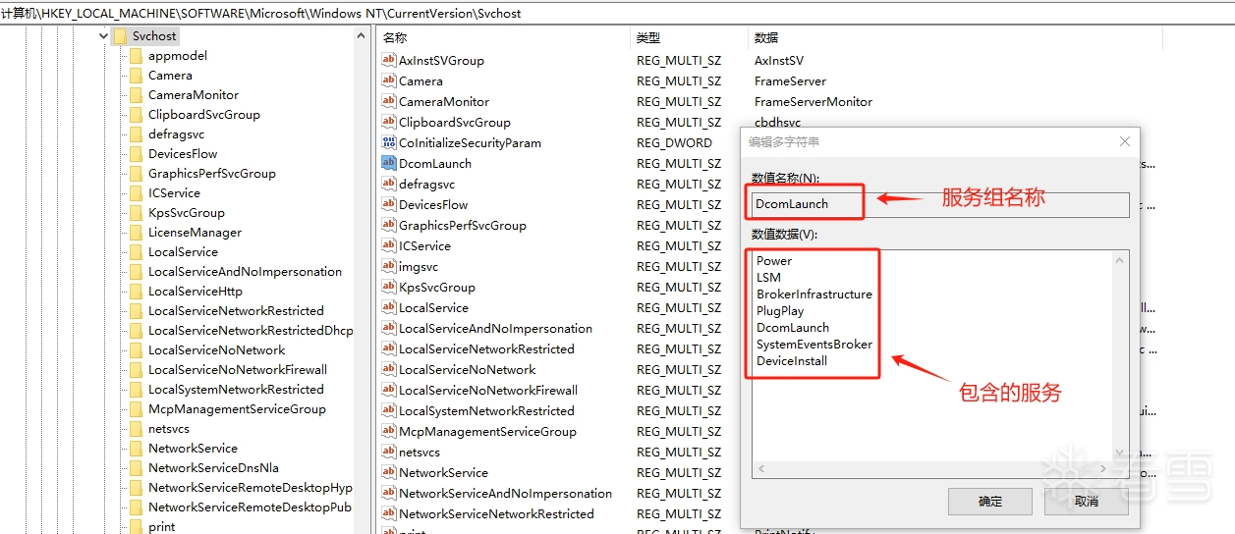Click the FrameServerMonitor data cell

814,101
